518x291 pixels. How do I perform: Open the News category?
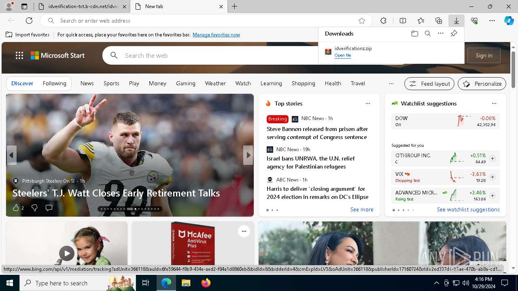pyautogui.click(x=87, y=83)
